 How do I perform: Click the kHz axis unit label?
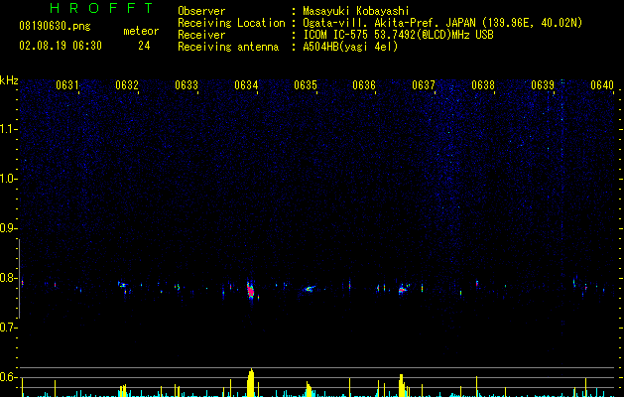click(9, 80)
